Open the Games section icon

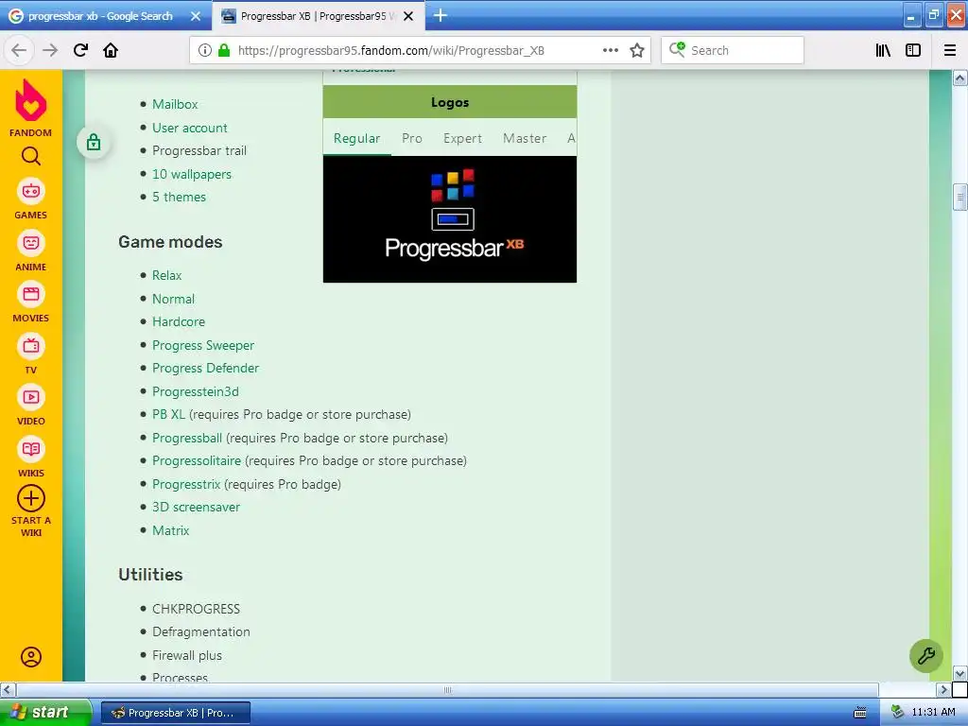pyautogui.click(x=31, y=191)
